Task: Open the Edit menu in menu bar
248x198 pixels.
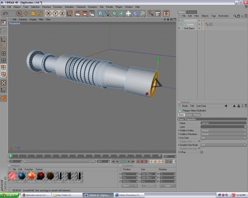Action: pos(9,7)
